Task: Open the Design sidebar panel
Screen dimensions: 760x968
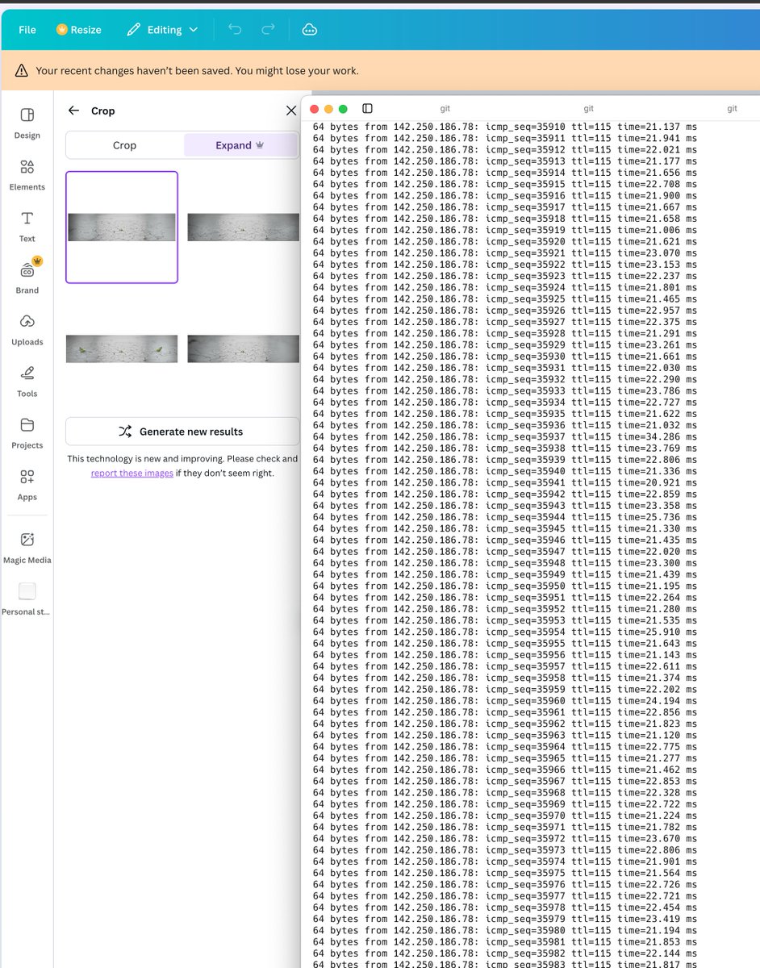Action: 27,123
